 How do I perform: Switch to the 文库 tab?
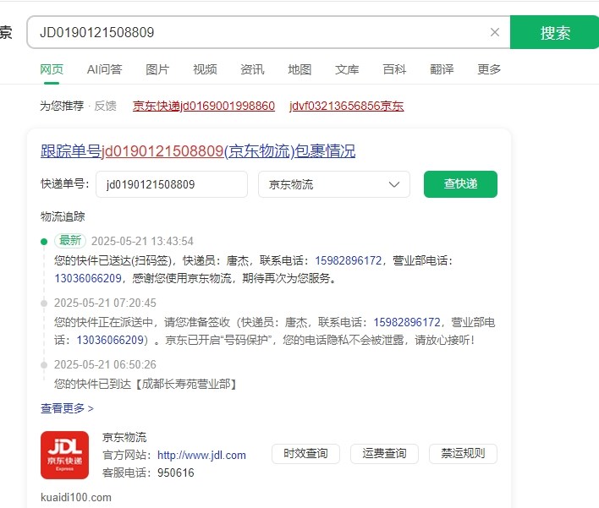347,69
